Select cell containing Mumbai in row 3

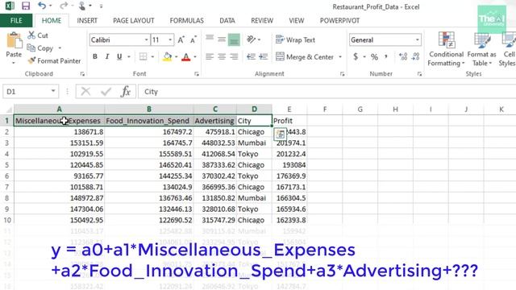pyautogui.click(x=254, y=143)
